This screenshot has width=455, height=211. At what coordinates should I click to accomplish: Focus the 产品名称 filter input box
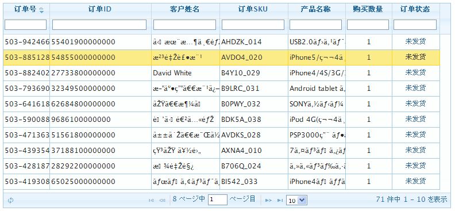tap(316, 25)
